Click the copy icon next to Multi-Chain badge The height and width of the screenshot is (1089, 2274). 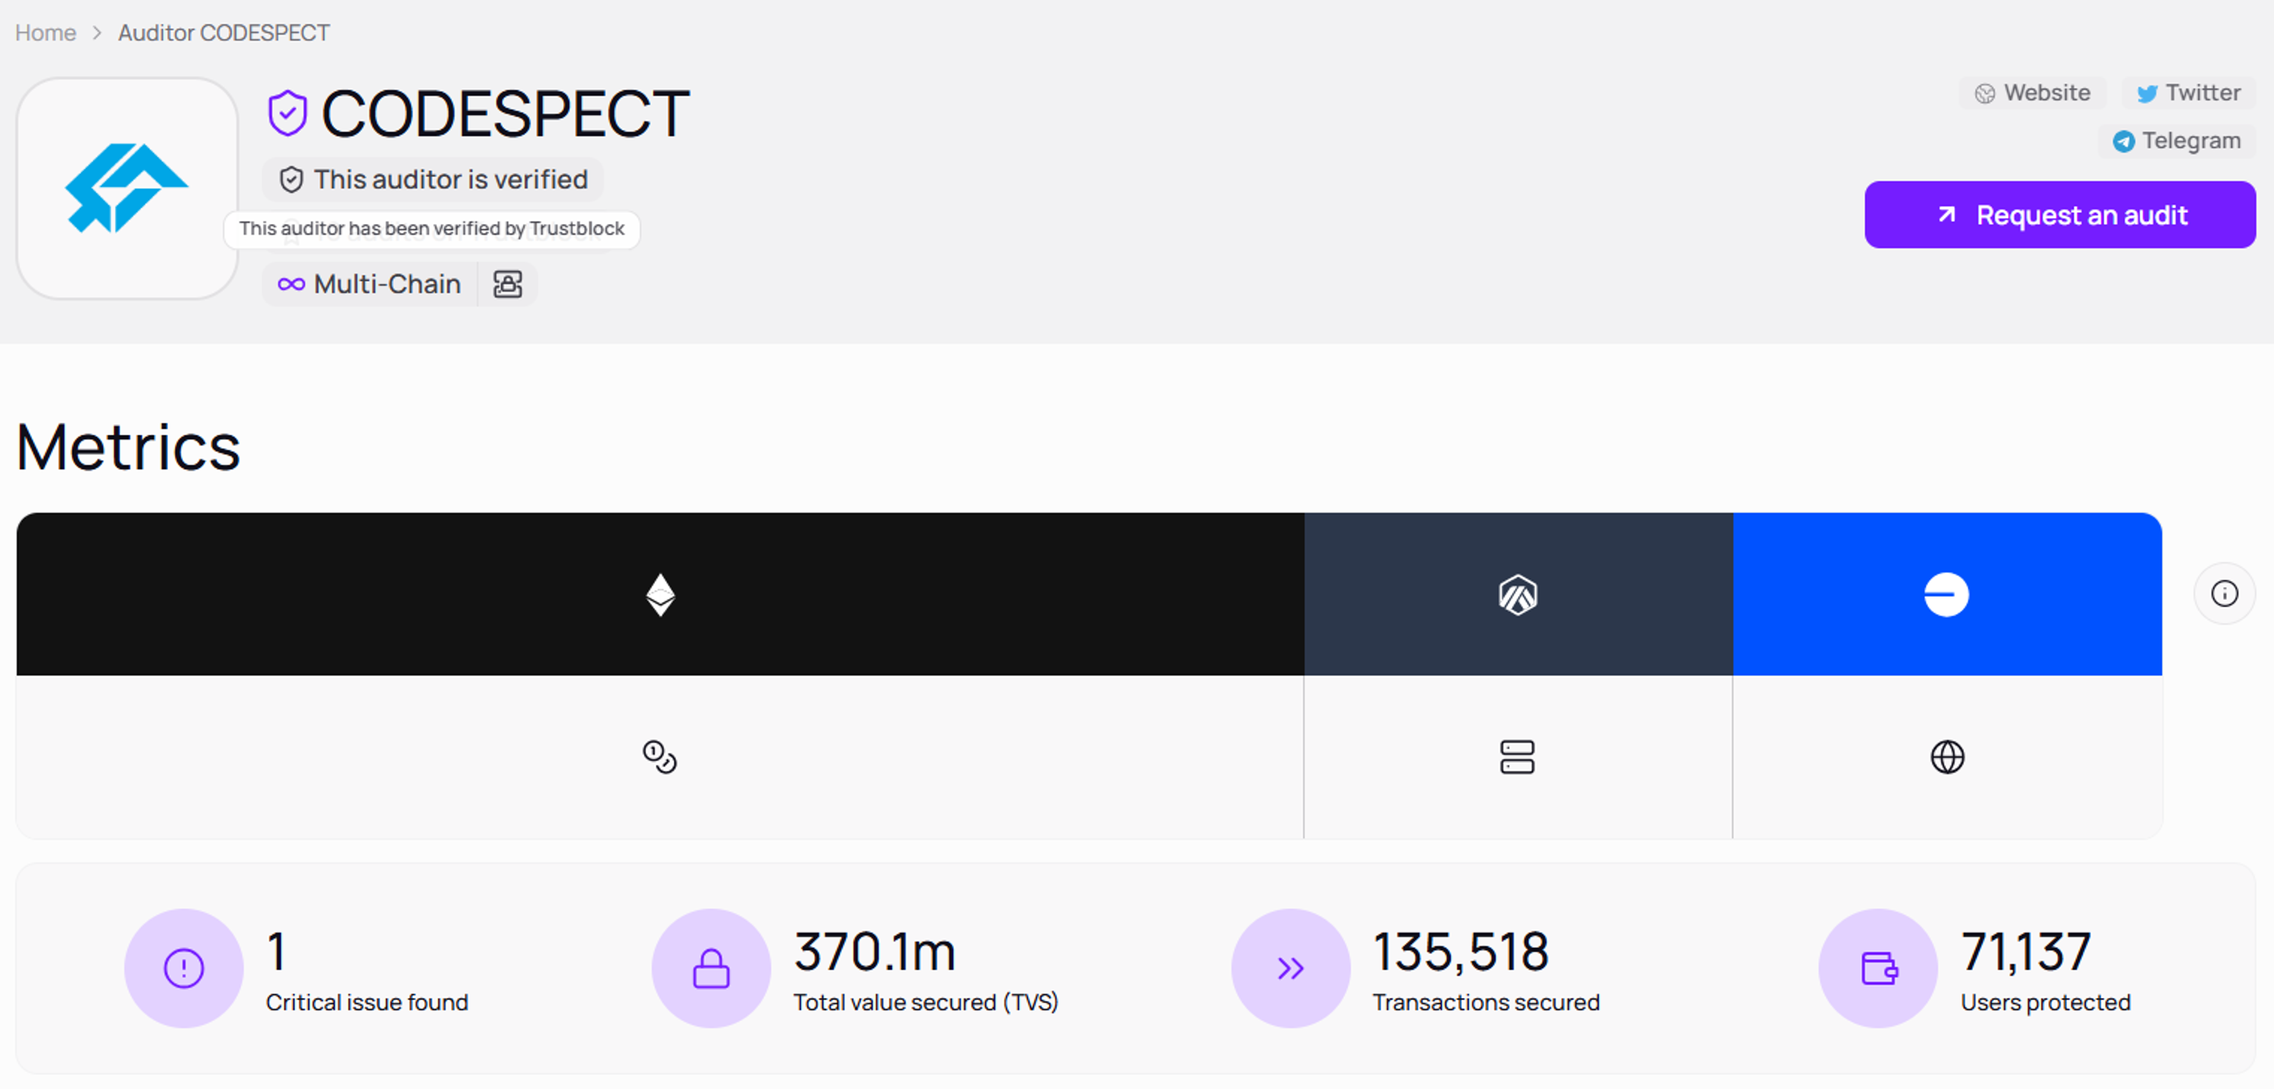click(x=508, y=284)
